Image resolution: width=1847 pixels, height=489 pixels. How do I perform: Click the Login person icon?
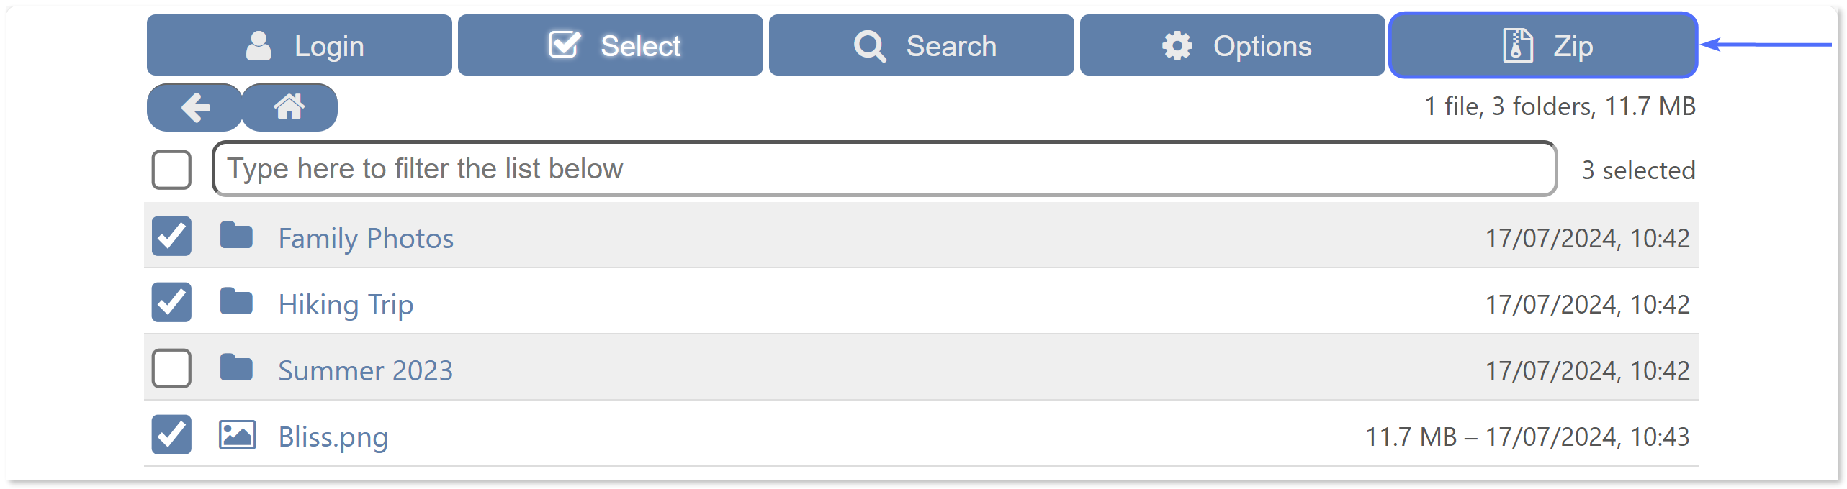(259, 45)
